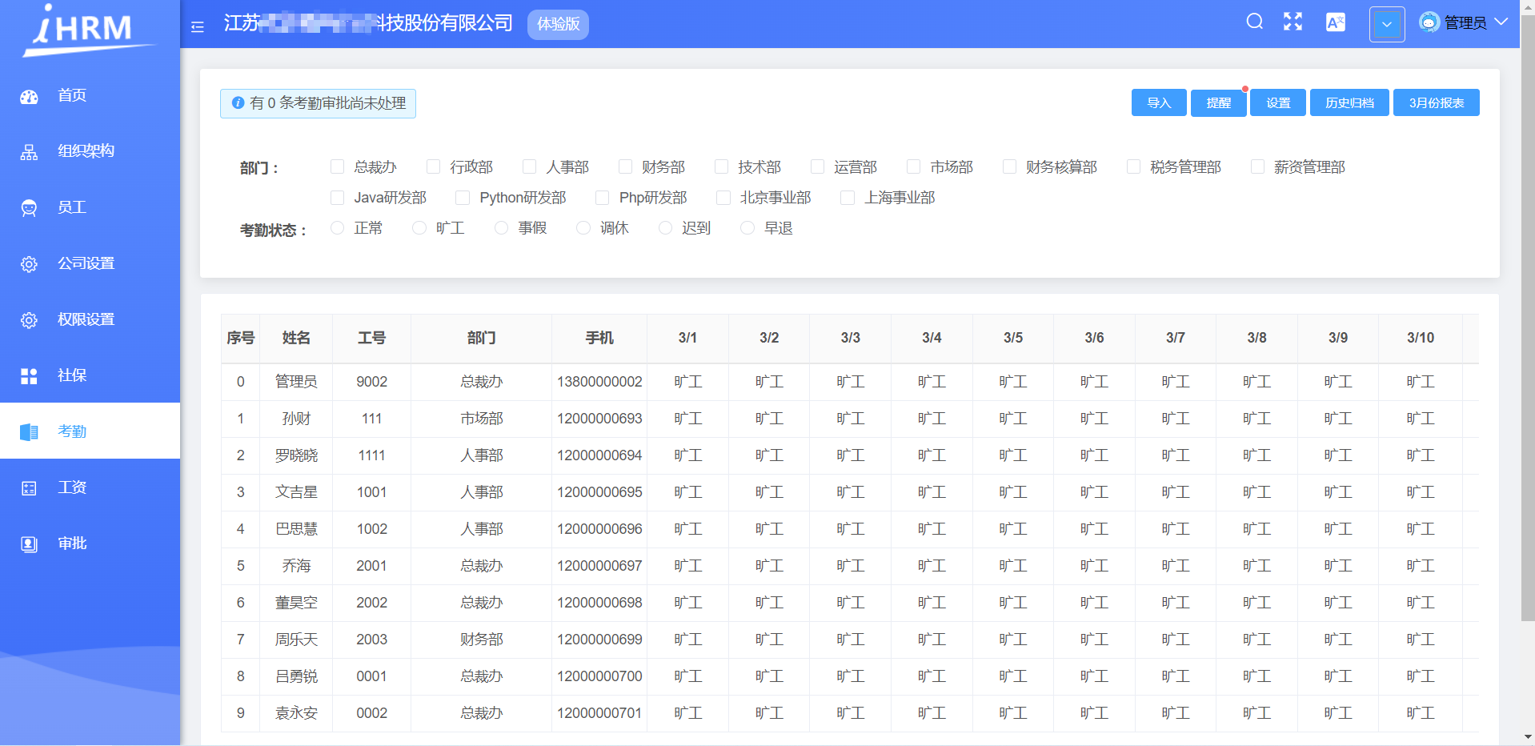The height and width of the screenshot is (746, 1535).
Task: Click the 3/10 column header
Action: click(1421, 338)
